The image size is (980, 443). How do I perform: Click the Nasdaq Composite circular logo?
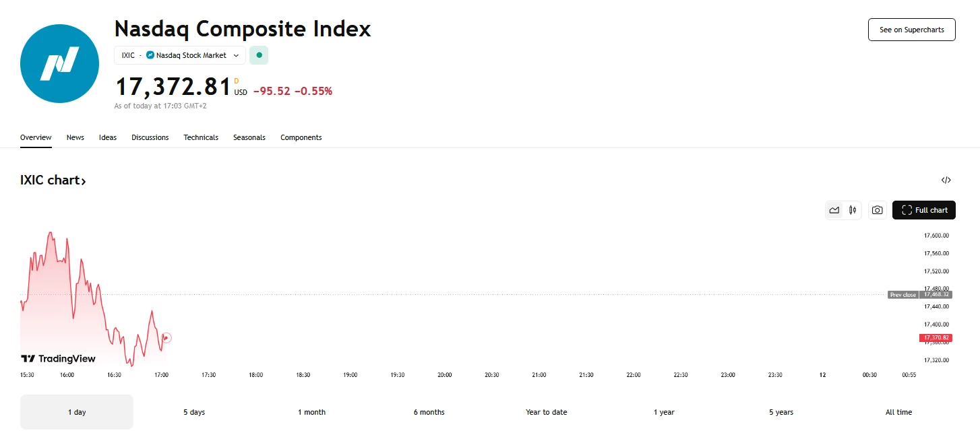59,64
